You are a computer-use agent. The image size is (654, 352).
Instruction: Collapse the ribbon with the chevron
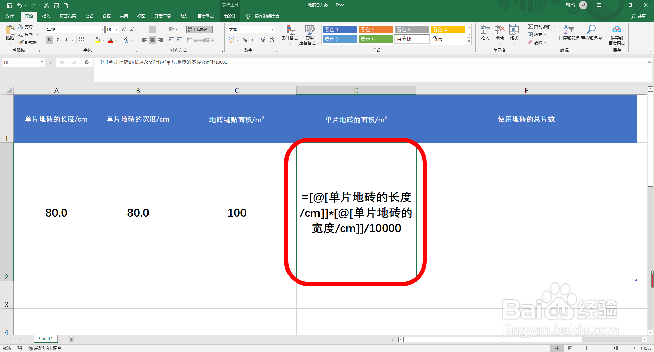[649, 51]
